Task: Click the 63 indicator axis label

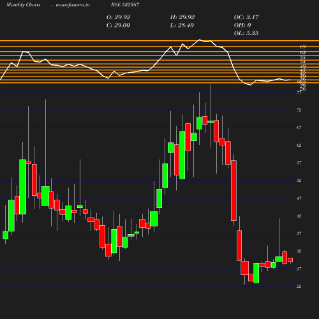Action: (303, 52)
